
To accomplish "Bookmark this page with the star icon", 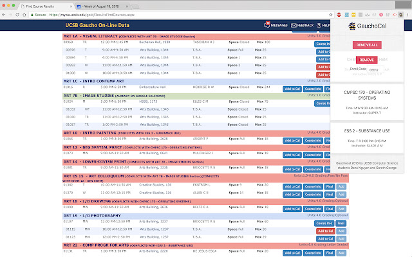I will coord(331,15).
